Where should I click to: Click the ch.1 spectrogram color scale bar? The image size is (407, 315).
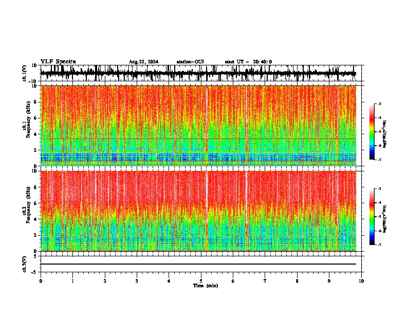[372, 132]
